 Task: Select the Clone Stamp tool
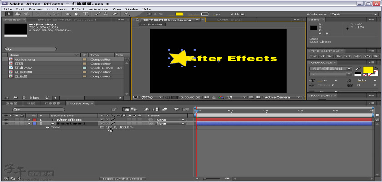106,14
